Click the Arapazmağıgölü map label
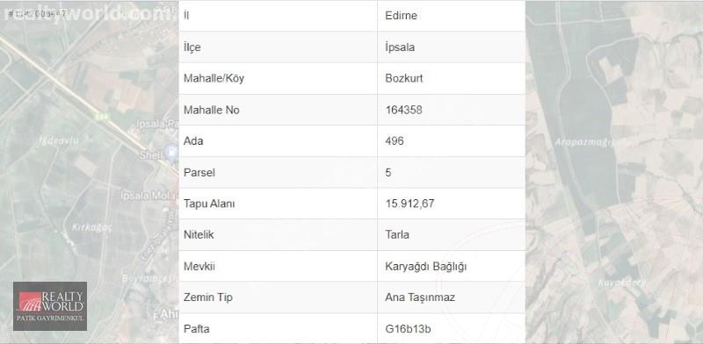The image size is (703, 344). coord(592,143)
